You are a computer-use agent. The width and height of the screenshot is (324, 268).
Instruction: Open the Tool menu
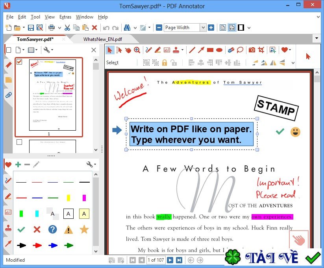point(35,17)
